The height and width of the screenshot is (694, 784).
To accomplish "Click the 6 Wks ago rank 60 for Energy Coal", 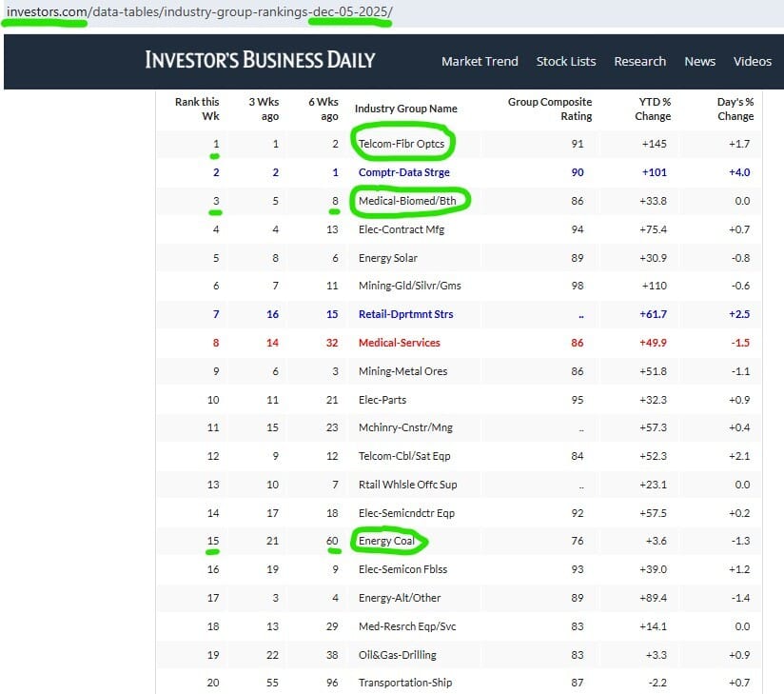I will coord(332,541).
